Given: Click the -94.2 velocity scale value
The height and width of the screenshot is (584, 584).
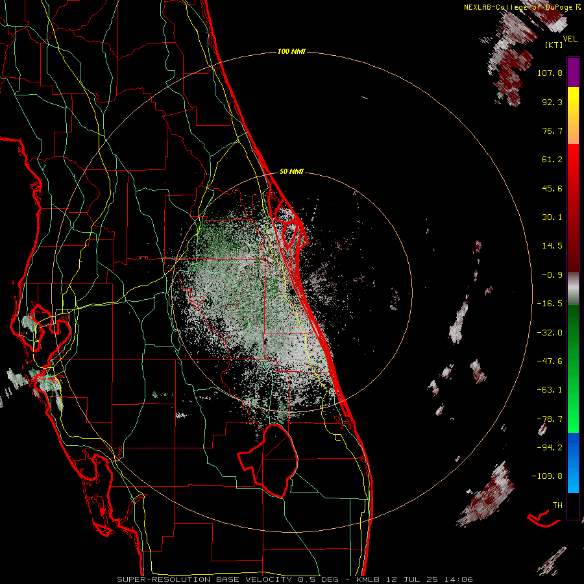Looking at the screenshot, I should tap(550, 448).
